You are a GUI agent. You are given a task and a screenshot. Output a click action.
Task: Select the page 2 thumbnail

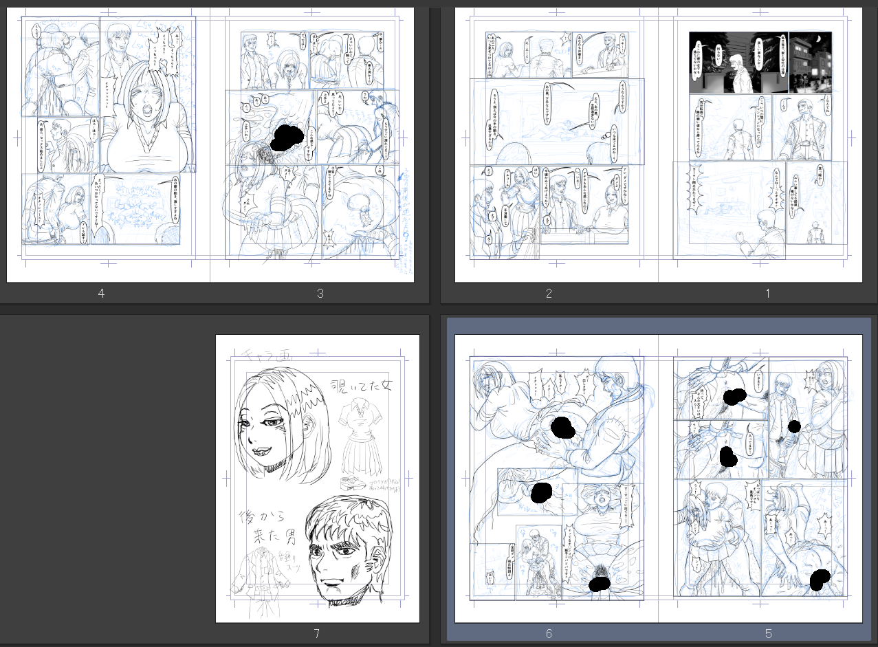coord(556,144)
